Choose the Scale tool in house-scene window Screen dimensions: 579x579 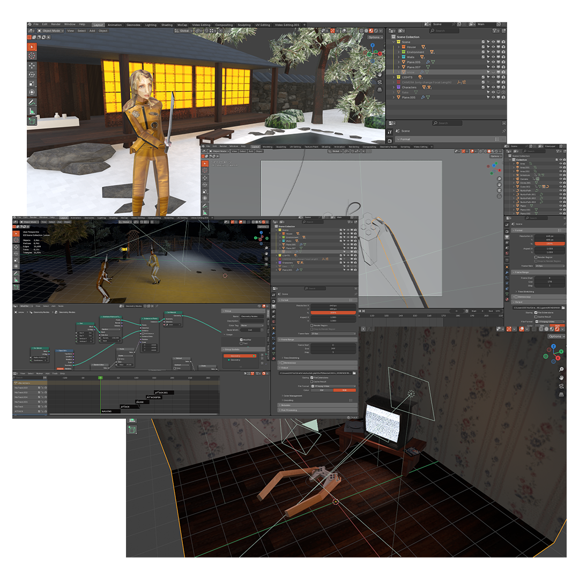pyautogui.click(x=32, y=84)
